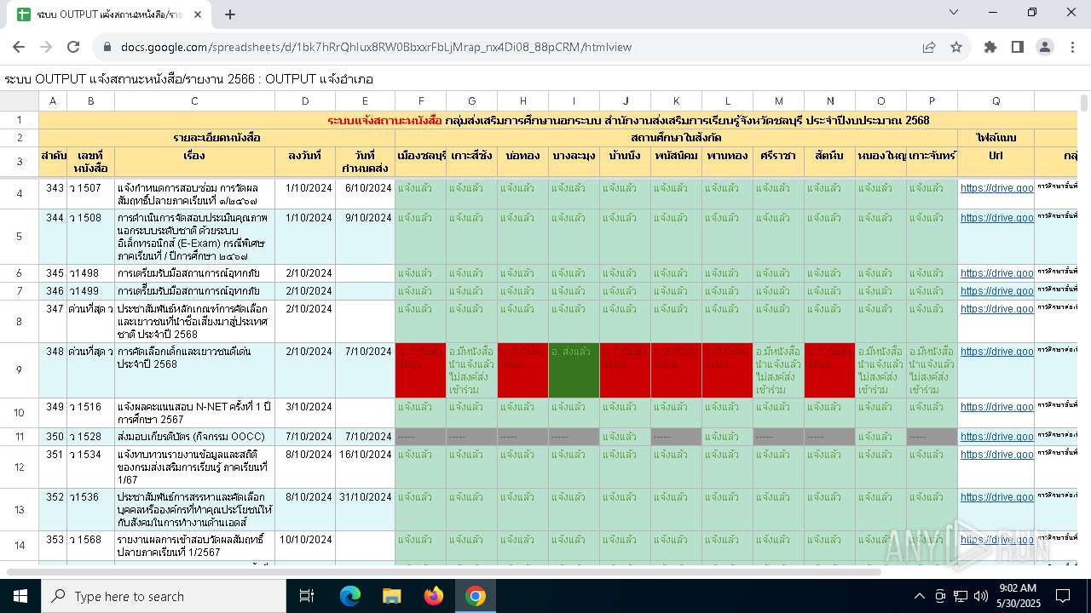Open the drive link in row 343
Screen dimensions: 1091x613
(996, 188)
